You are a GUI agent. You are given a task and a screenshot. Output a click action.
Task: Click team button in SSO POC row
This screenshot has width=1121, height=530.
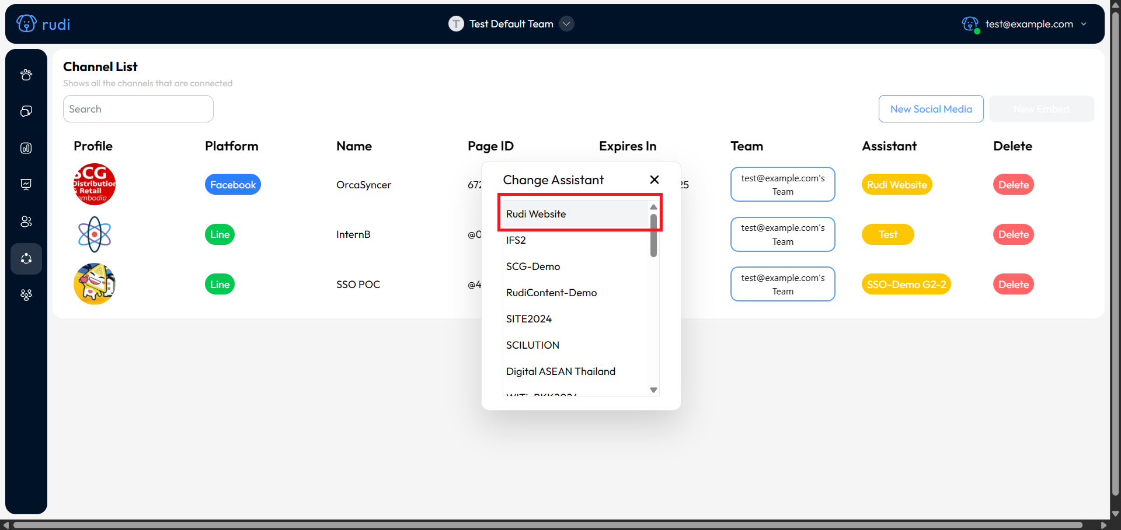coord(782,285)
